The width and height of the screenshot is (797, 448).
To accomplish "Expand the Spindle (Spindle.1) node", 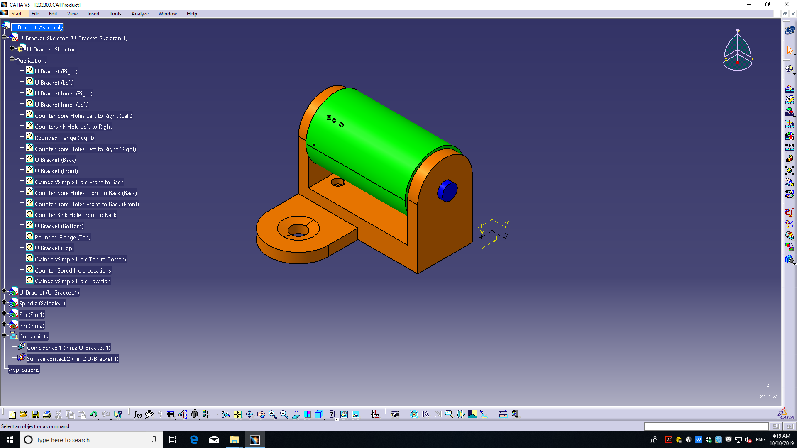I will [4, 302].
